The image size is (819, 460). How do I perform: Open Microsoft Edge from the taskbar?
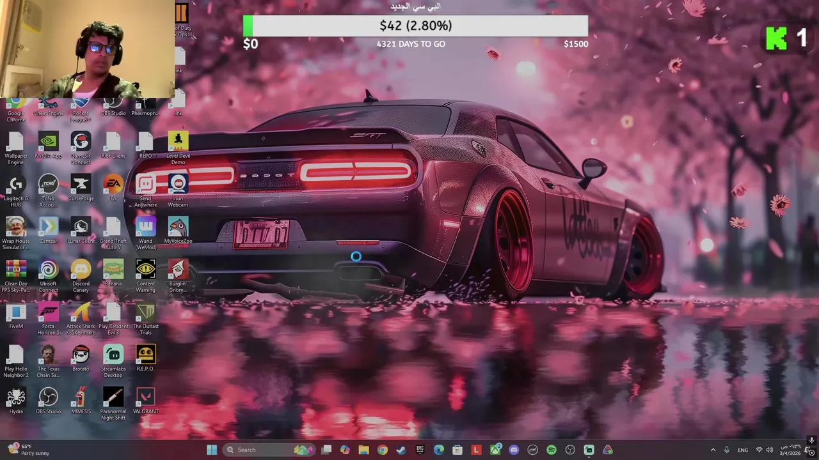coord(438,450)
